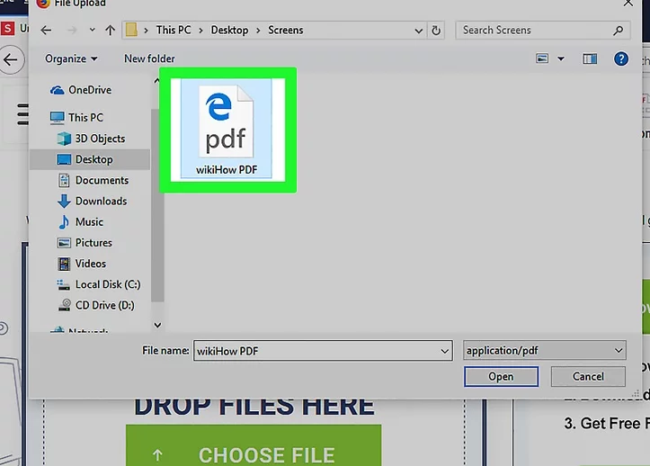Click the Search Screens input field

tap(536, 31)
